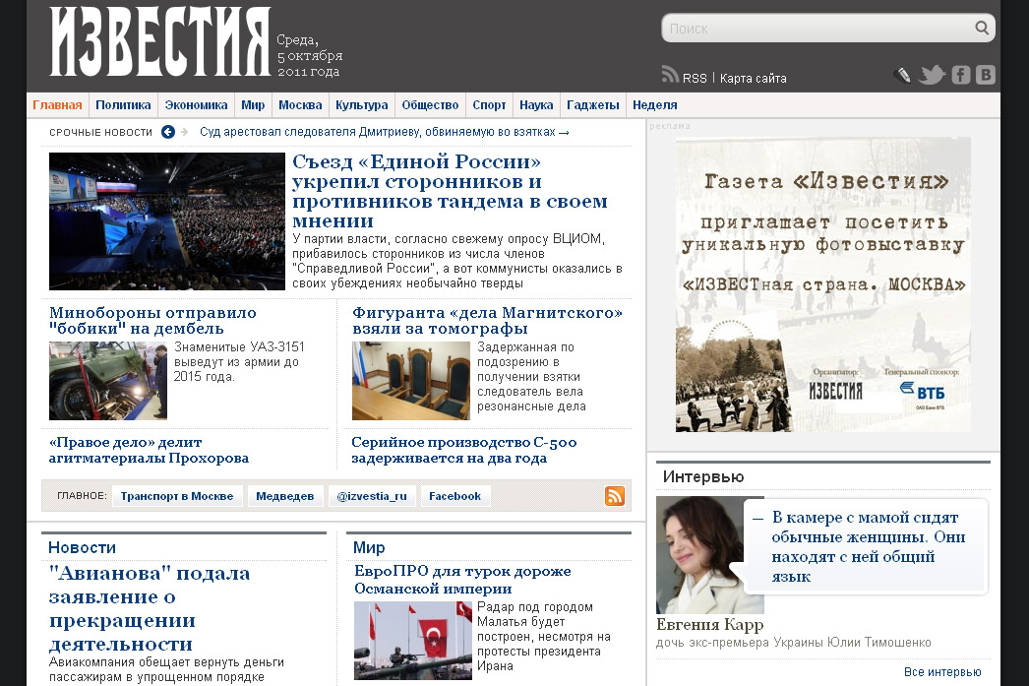This screenshot has width=1029, height=686.
Task: Open the Facebook icon in header
Action: pos(961,75)
